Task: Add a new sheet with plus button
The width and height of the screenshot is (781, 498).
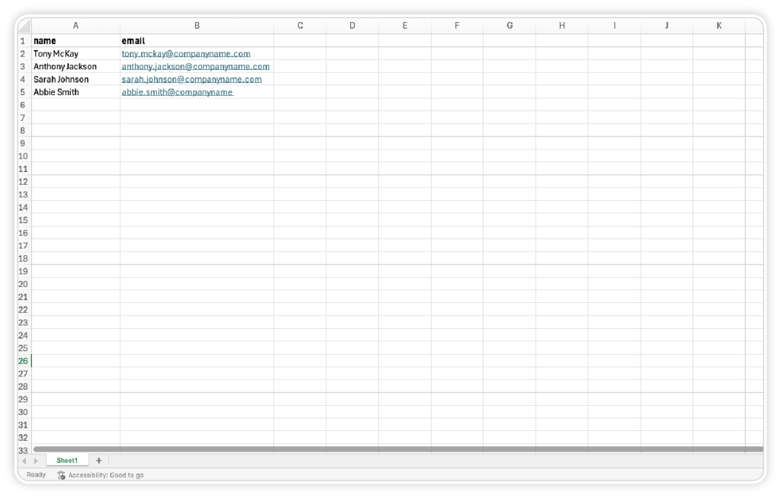Action: [x=98, y=460]
